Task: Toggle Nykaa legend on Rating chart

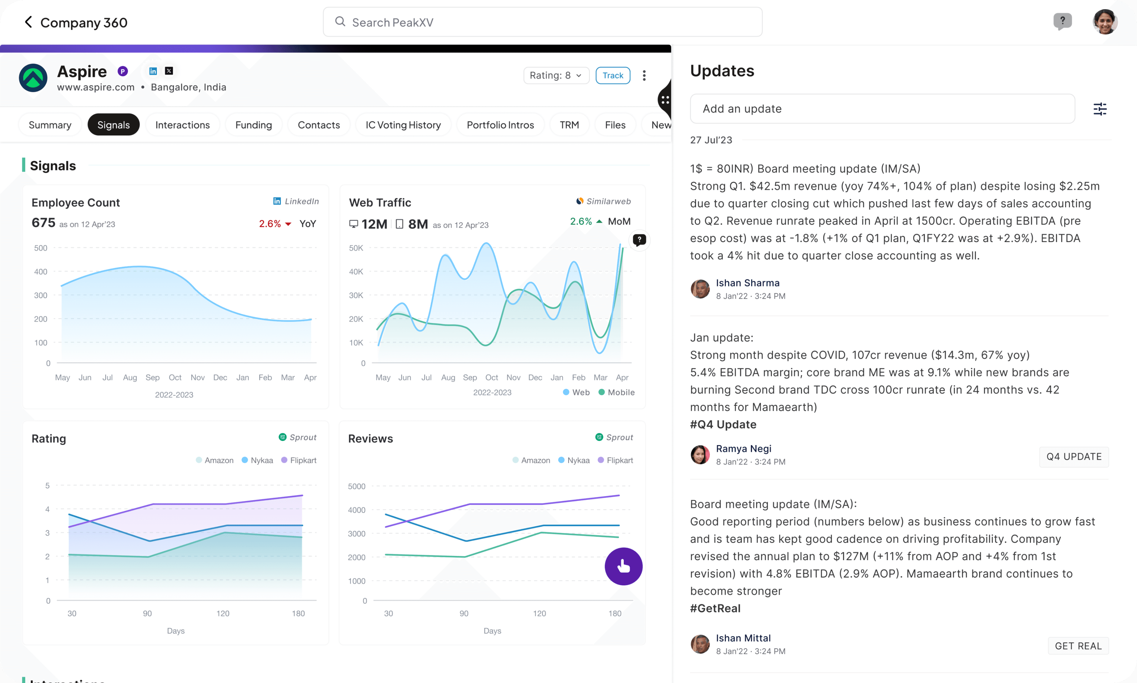Action: [257, 460]
